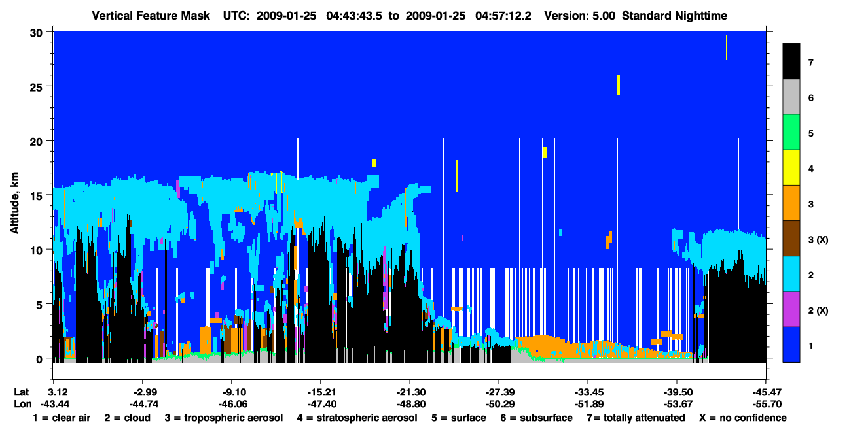Click latitude value -15.21
This screenshot has height=436, width=851.
(x=320, y=392)
